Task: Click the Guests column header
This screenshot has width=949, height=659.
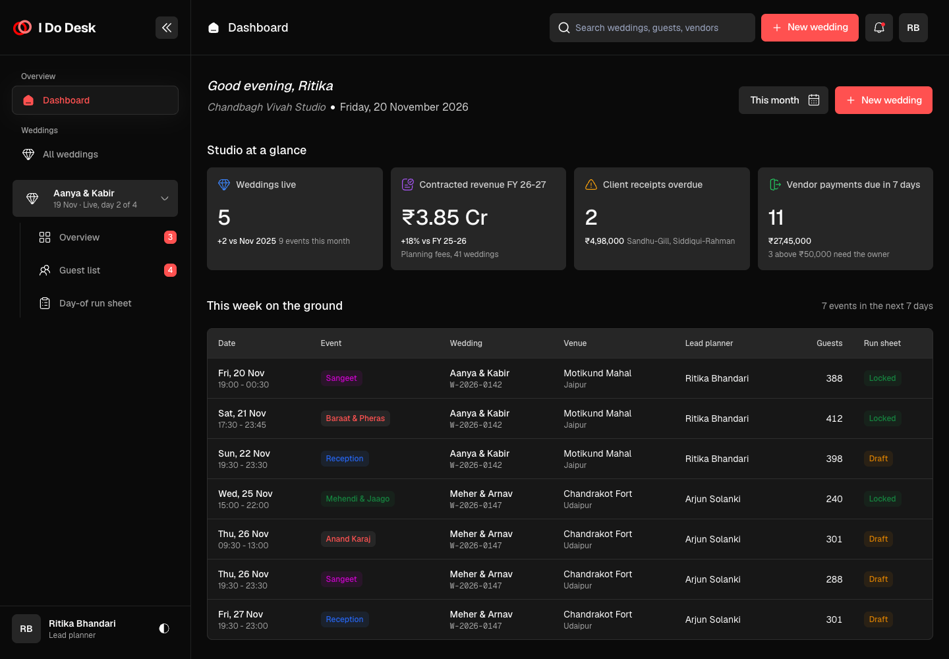Action: click(829, 343)
